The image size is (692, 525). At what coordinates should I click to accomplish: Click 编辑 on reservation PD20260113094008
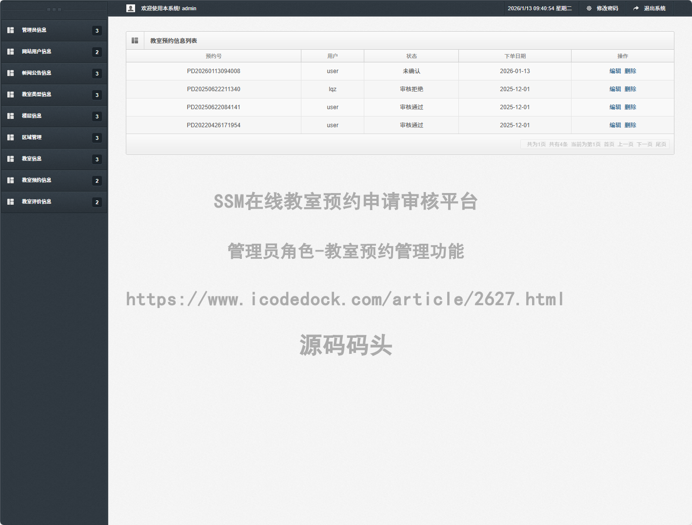[x=615, y=71]
